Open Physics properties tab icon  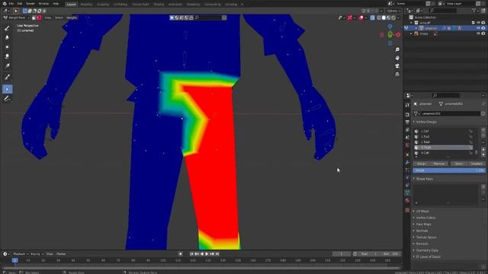[x=407, y=177]
